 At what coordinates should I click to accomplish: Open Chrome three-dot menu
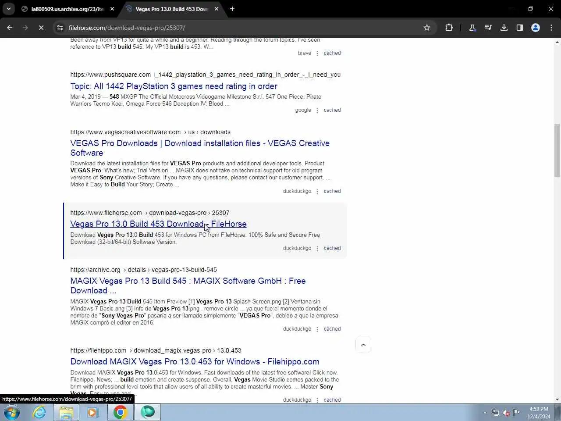point(551,28)
